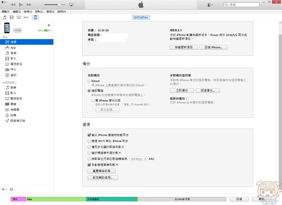Switch to TV Shows screen icon in toolbar

pos(19,17)
